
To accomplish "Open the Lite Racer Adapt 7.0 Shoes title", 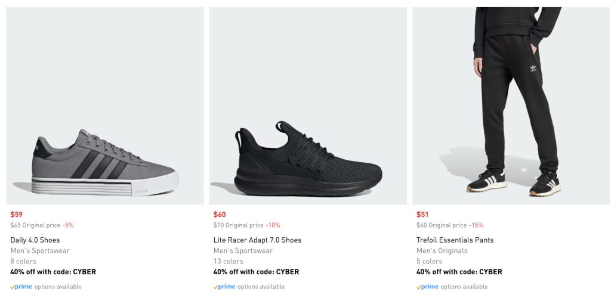I will 257,240.
